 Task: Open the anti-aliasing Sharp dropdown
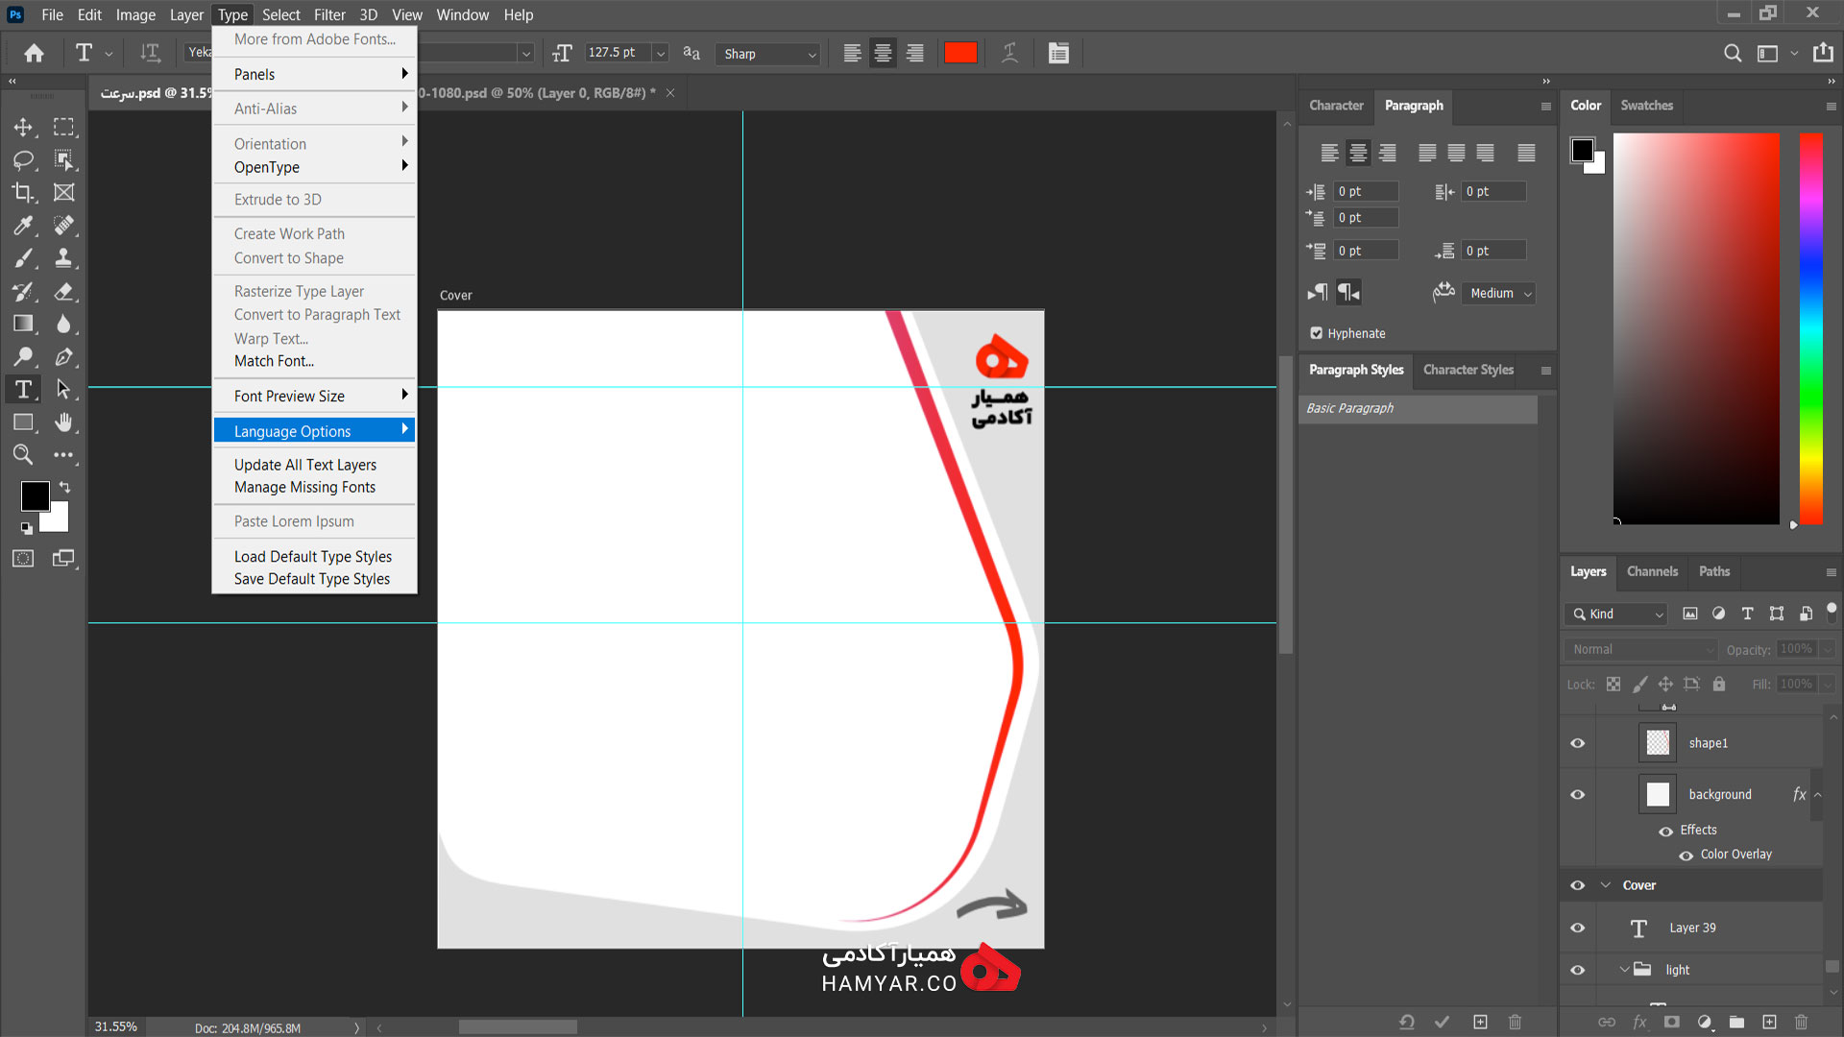point(769,54)
